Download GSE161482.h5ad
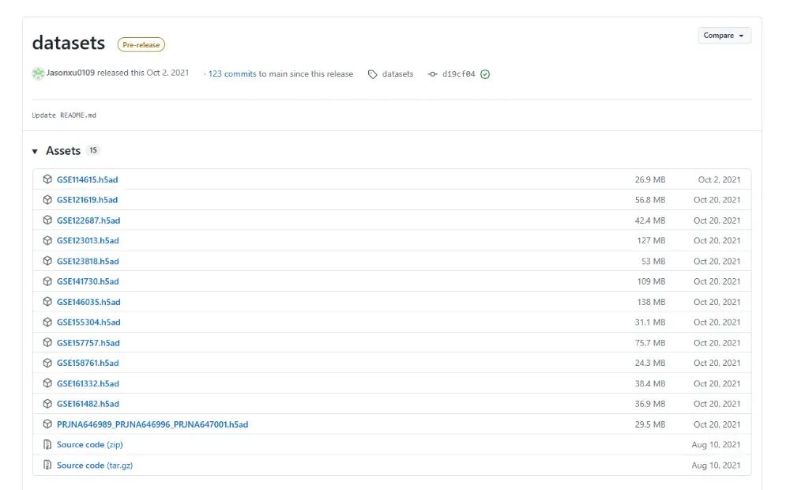790x490 pixels. (88, 404)
